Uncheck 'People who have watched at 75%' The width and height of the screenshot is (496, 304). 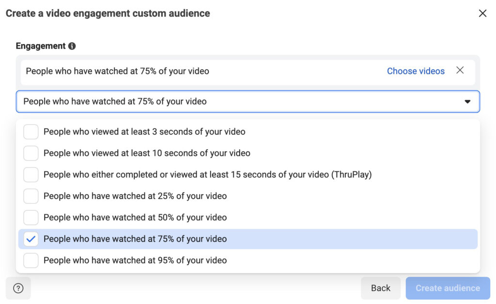pos(31,239)
